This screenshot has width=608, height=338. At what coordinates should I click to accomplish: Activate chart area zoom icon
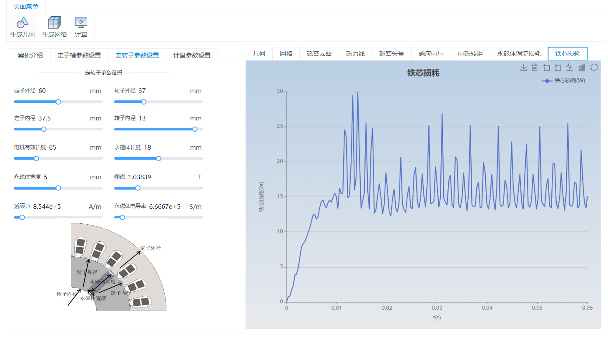(x=547, y=68)
